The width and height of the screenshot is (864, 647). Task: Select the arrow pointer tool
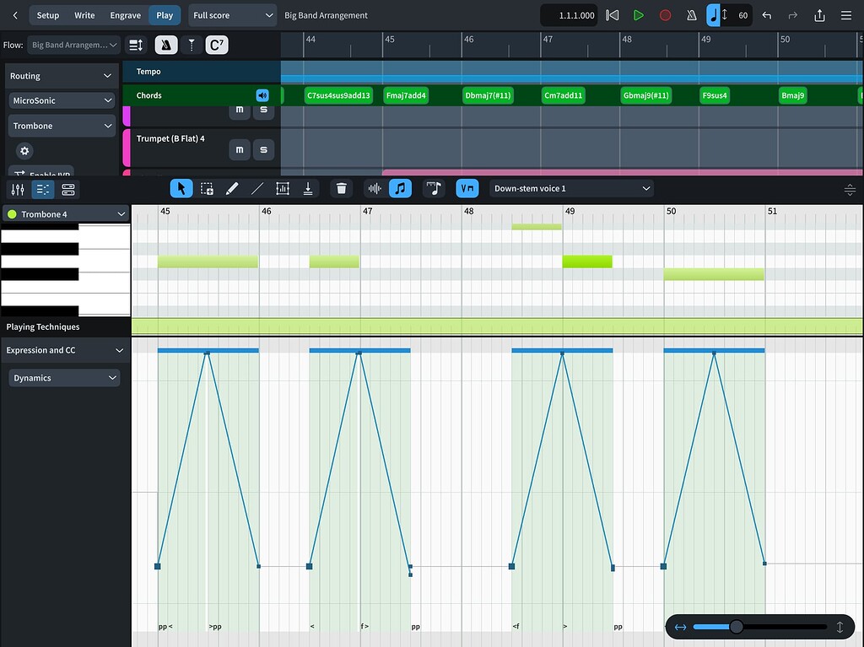point(181,188)
